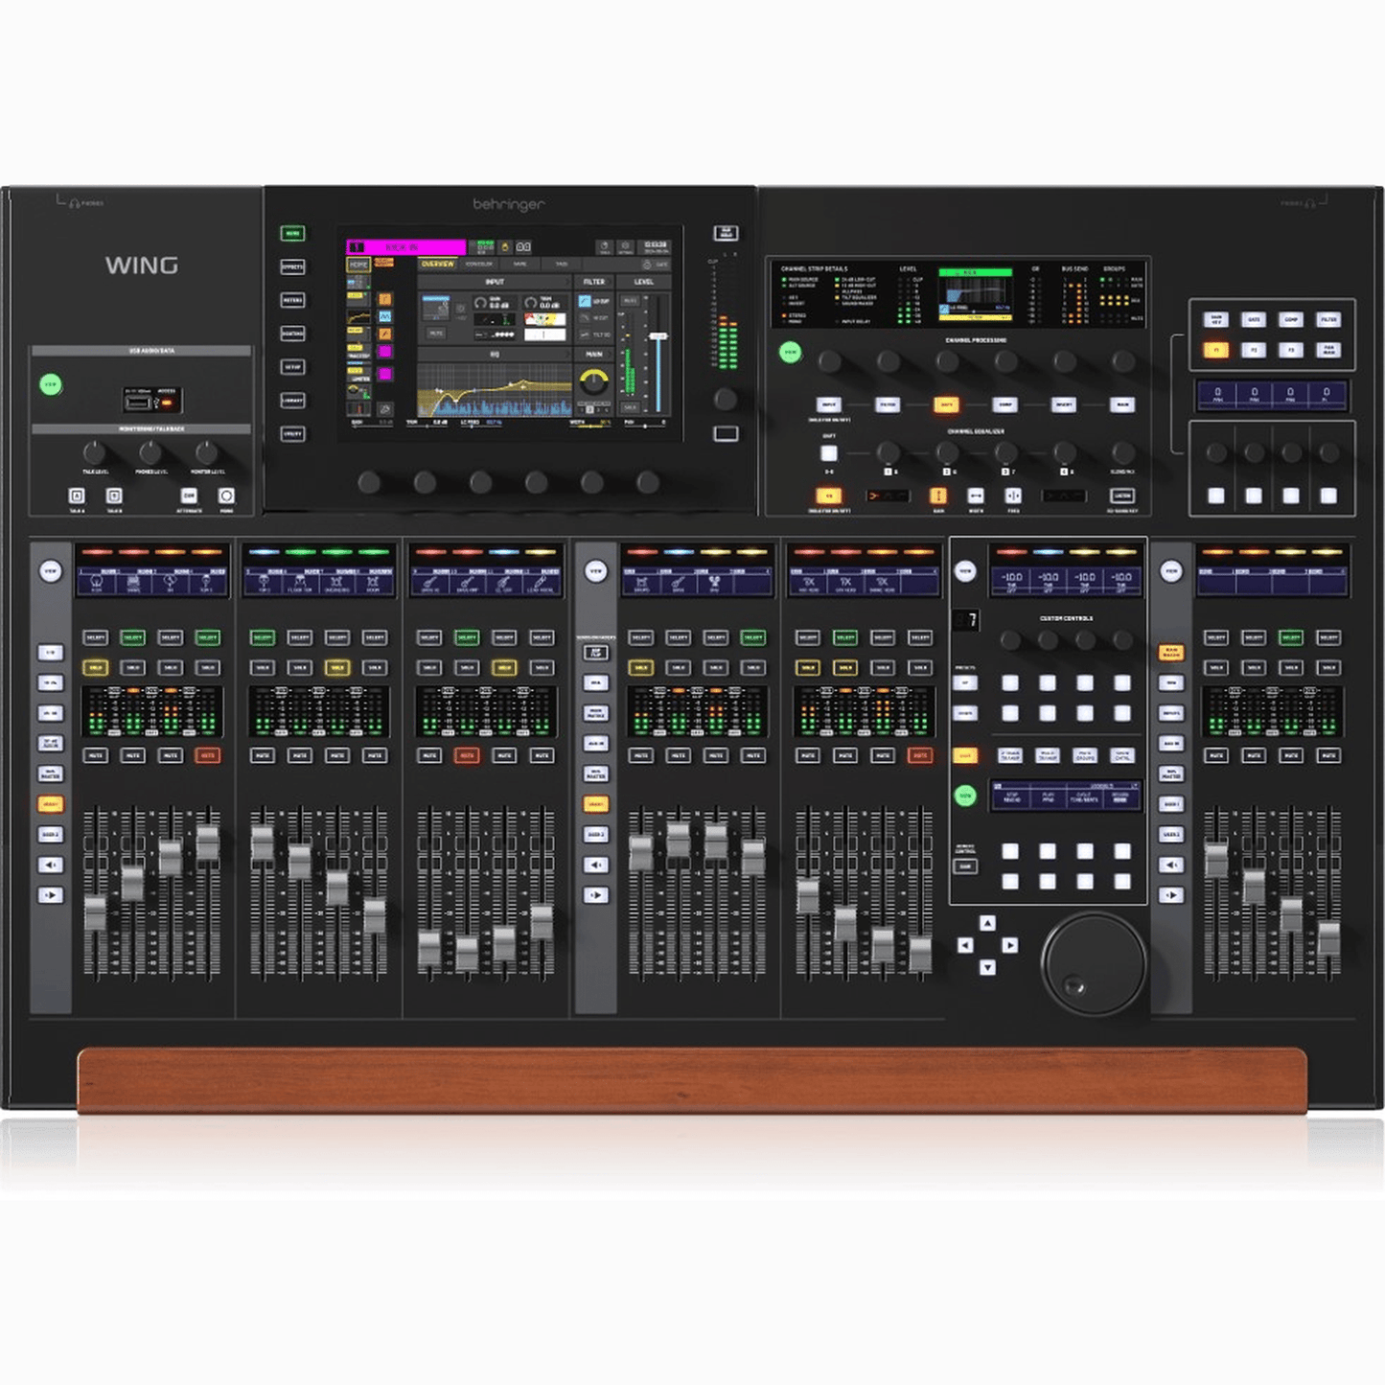This screenshot has height=1385, width=1385.
Task: Click the DAW remote control button
Action: pyautogui.click(x=965, y=866)
